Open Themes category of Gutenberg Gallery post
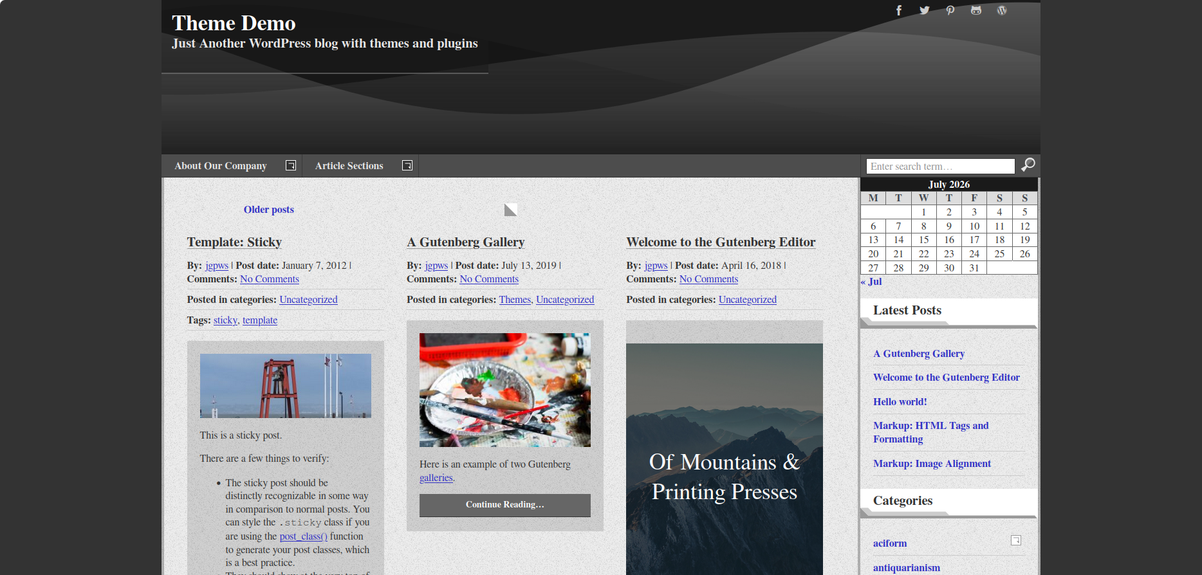The width and height of the screenshot is (1202, 575). pos(515,300)
